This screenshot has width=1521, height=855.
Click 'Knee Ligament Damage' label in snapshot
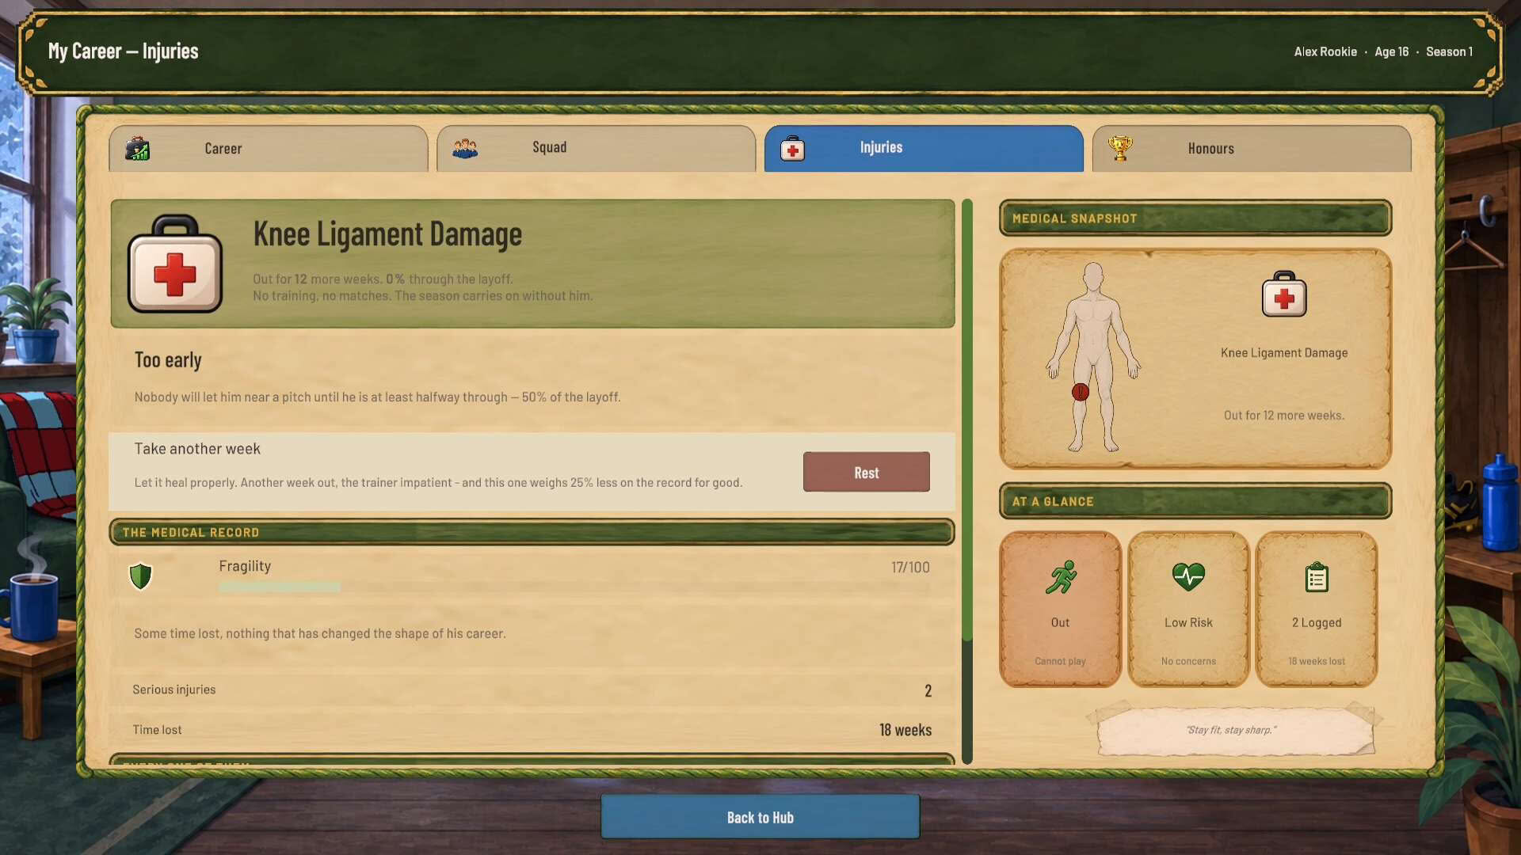(x=1284, y=353)
